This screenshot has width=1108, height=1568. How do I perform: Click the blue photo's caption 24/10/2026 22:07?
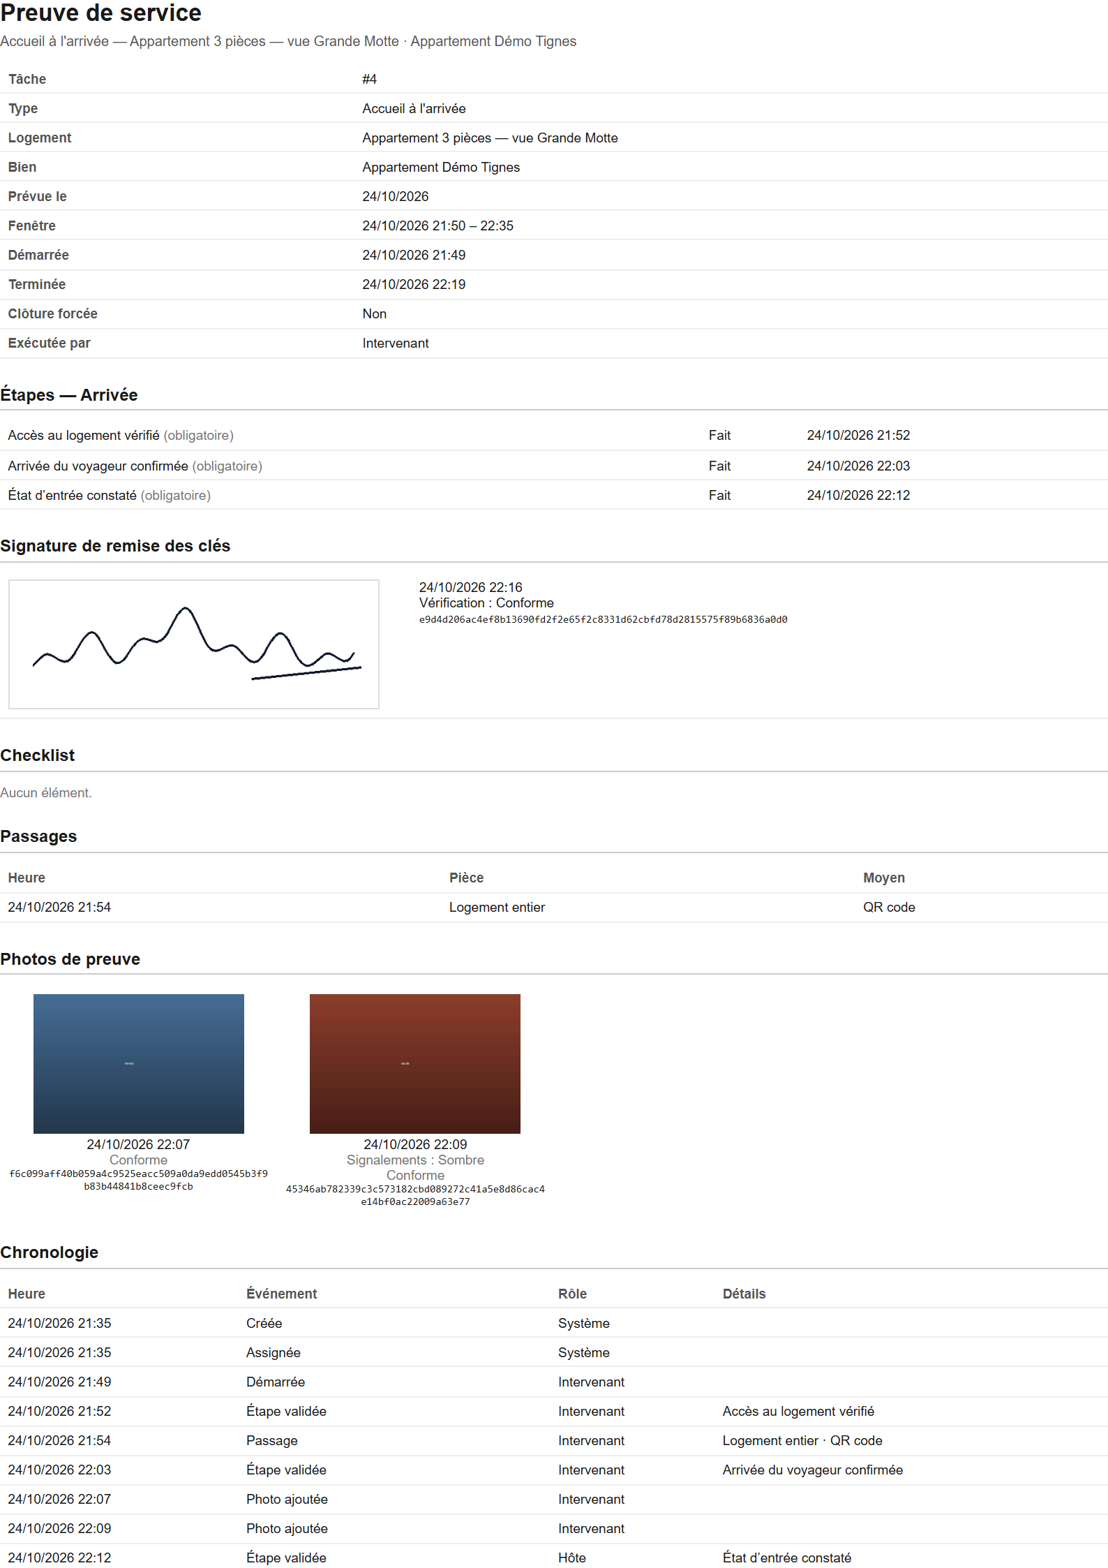(138, 1144)
